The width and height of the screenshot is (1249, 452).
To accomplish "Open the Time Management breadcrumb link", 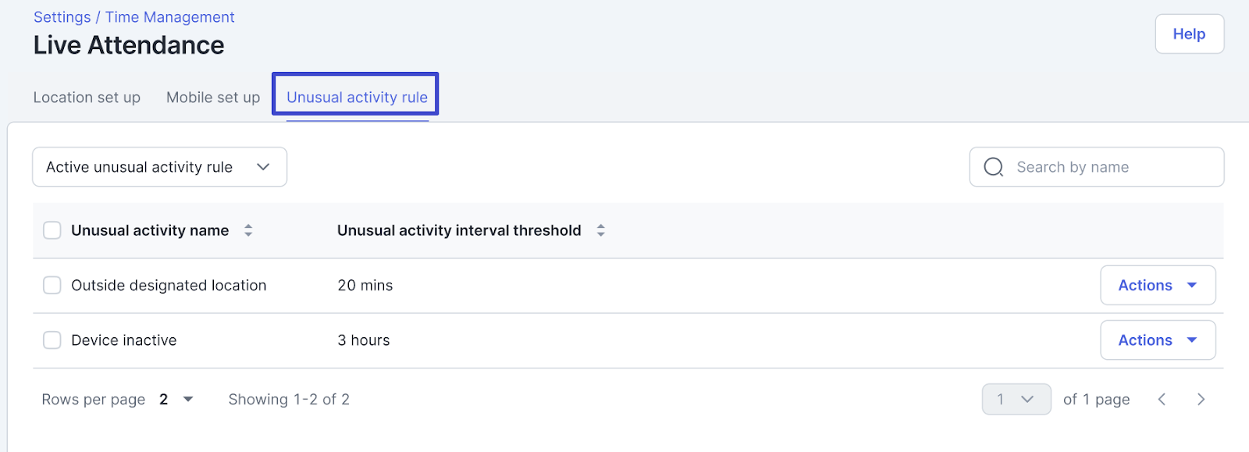I will click(x=169, y=17).
